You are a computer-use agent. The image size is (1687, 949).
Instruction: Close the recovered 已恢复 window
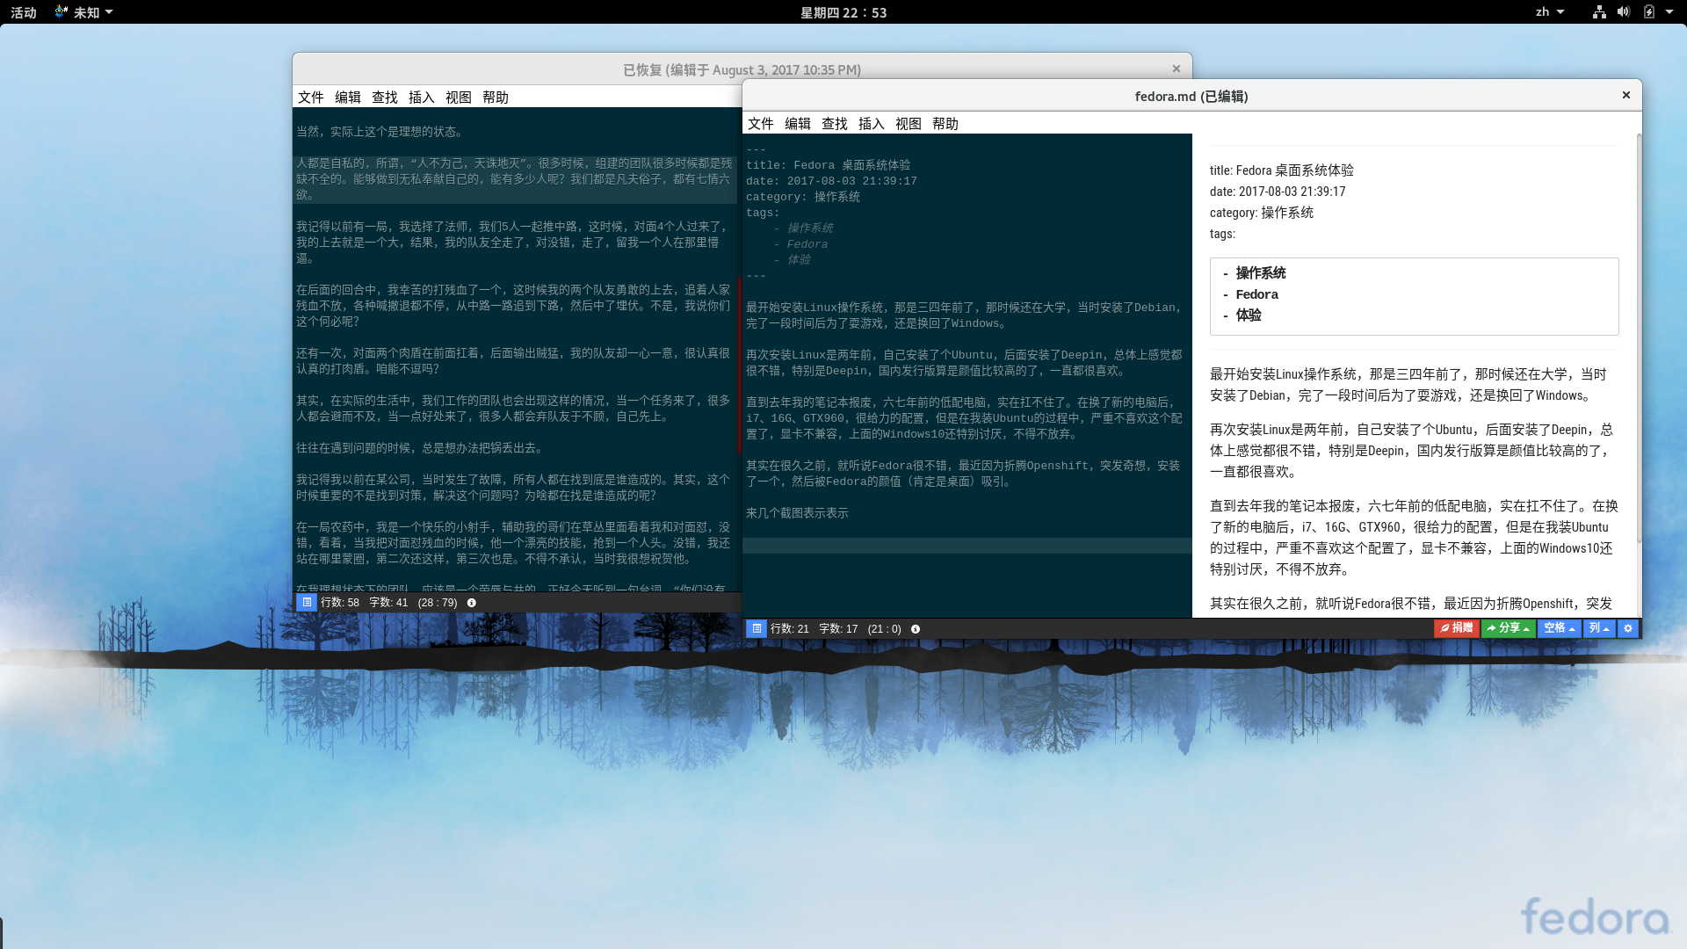[1177, 69]
